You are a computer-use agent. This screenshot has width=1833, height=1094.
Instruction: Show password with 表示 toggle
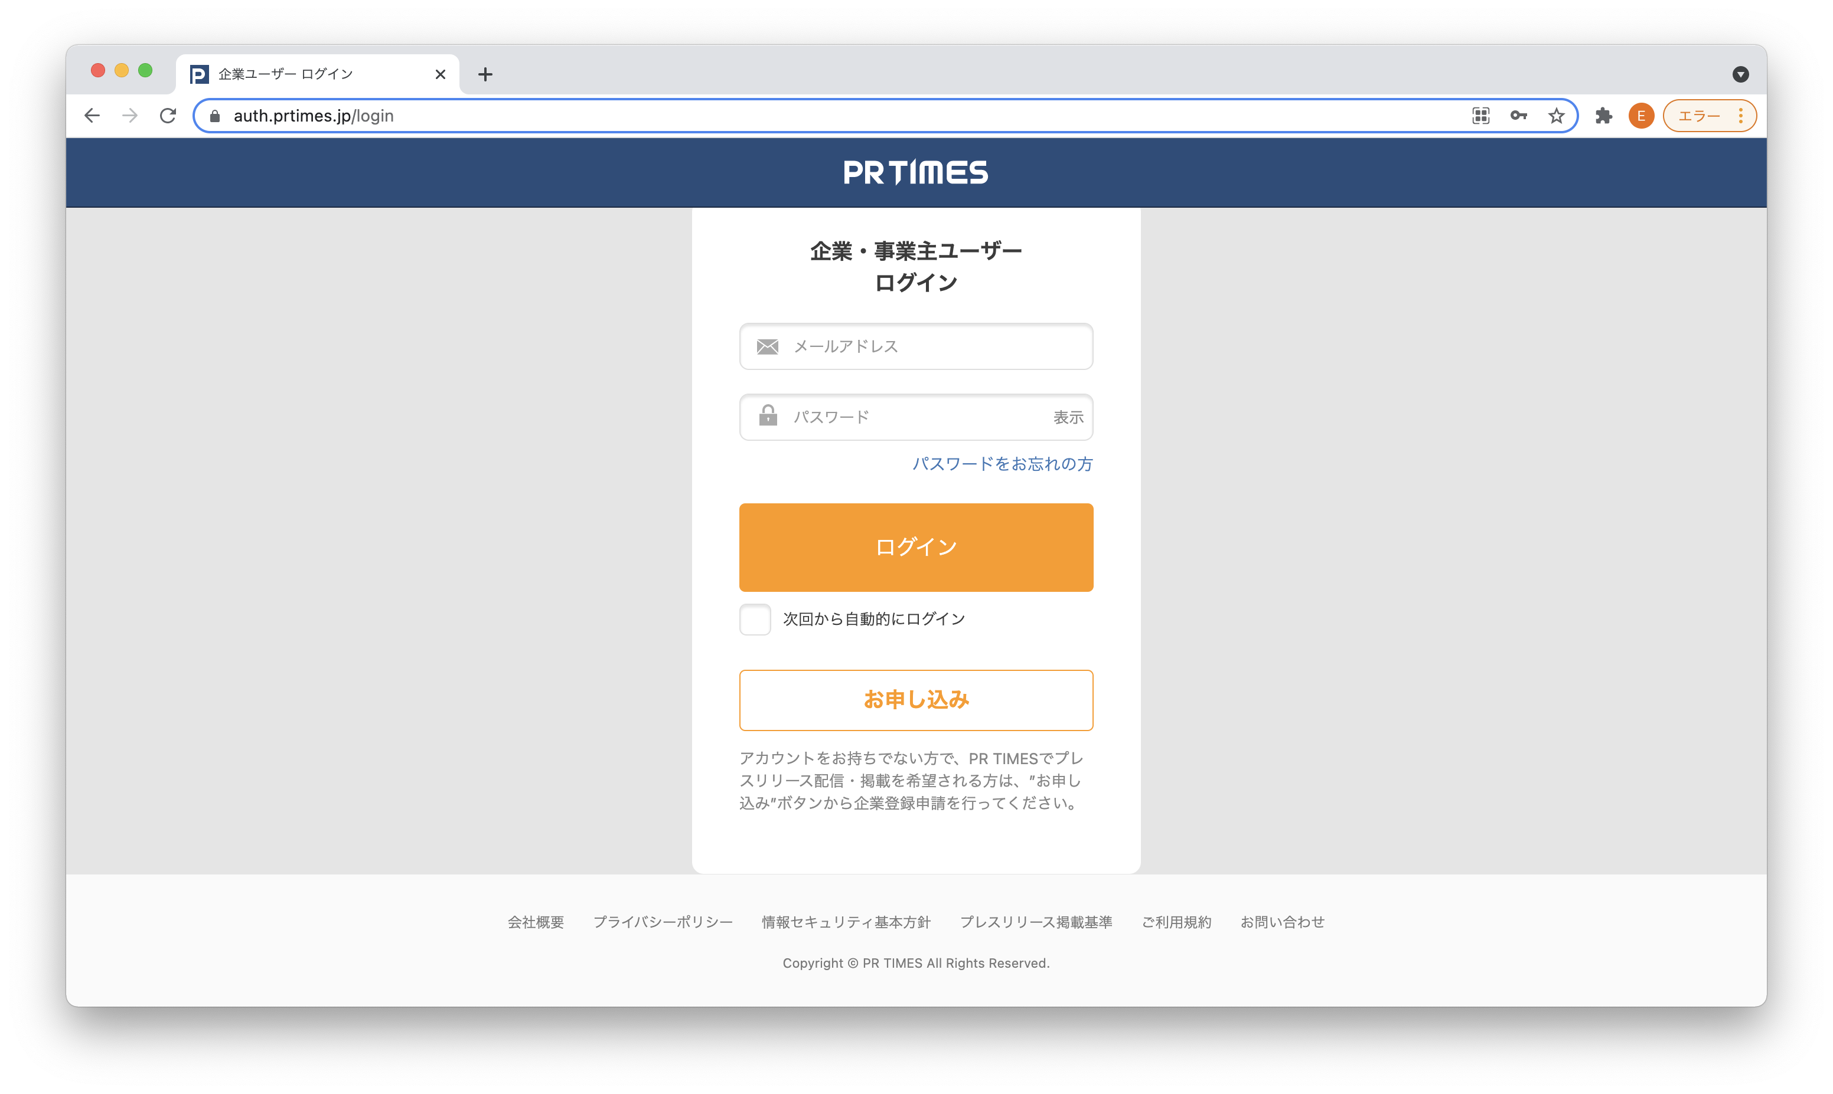click(x=1068, y=417)
